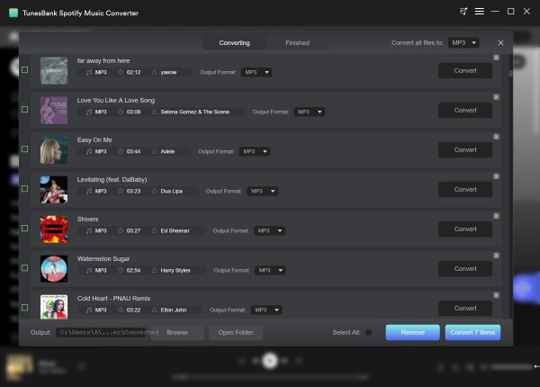
Task: Toggle the Select All radio button
Action: 368,333
